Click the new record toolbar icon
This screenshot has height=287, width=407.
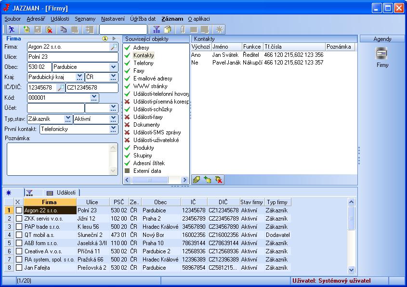26,30
